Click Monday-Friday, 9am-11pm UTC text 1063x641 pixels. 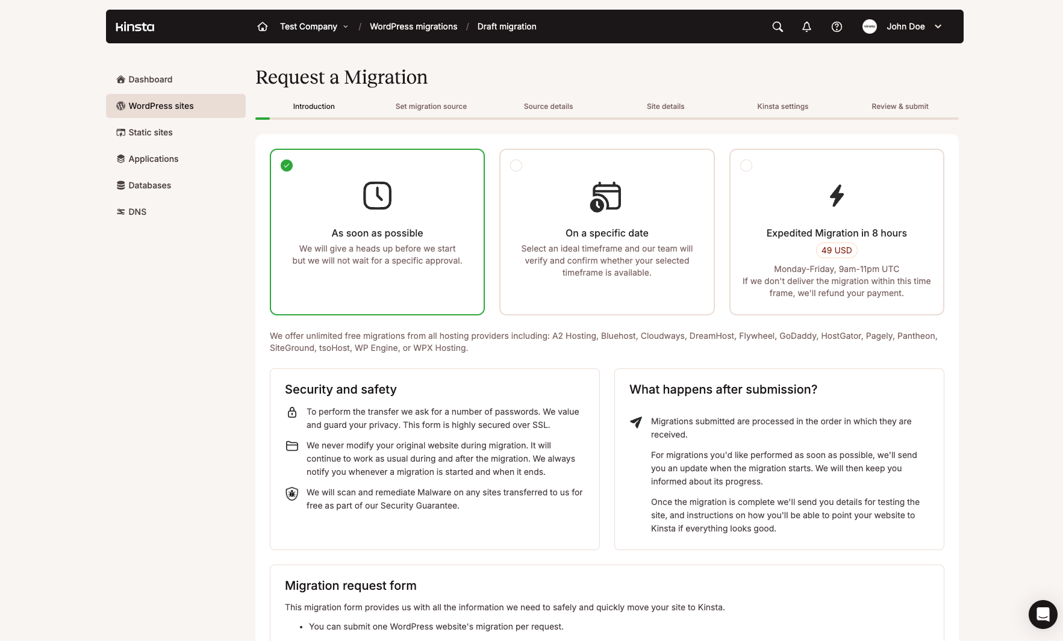pos(837,269)
